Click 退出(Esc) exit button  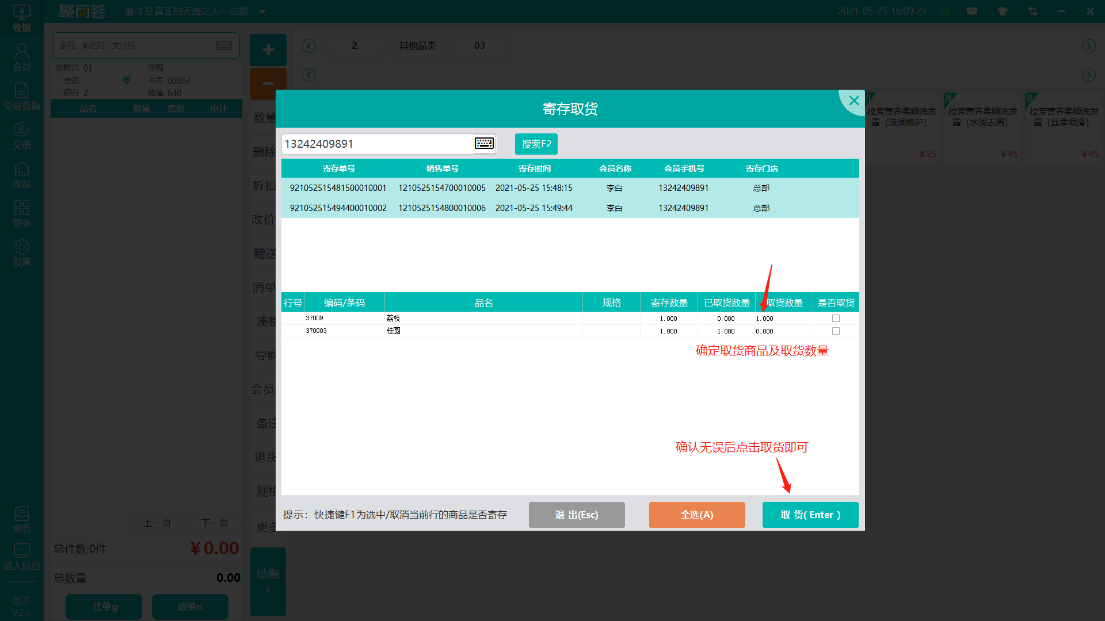[577, 515]
